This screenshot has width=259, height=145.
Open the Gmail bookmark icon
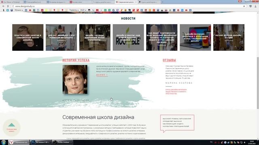tap(97, 10)
